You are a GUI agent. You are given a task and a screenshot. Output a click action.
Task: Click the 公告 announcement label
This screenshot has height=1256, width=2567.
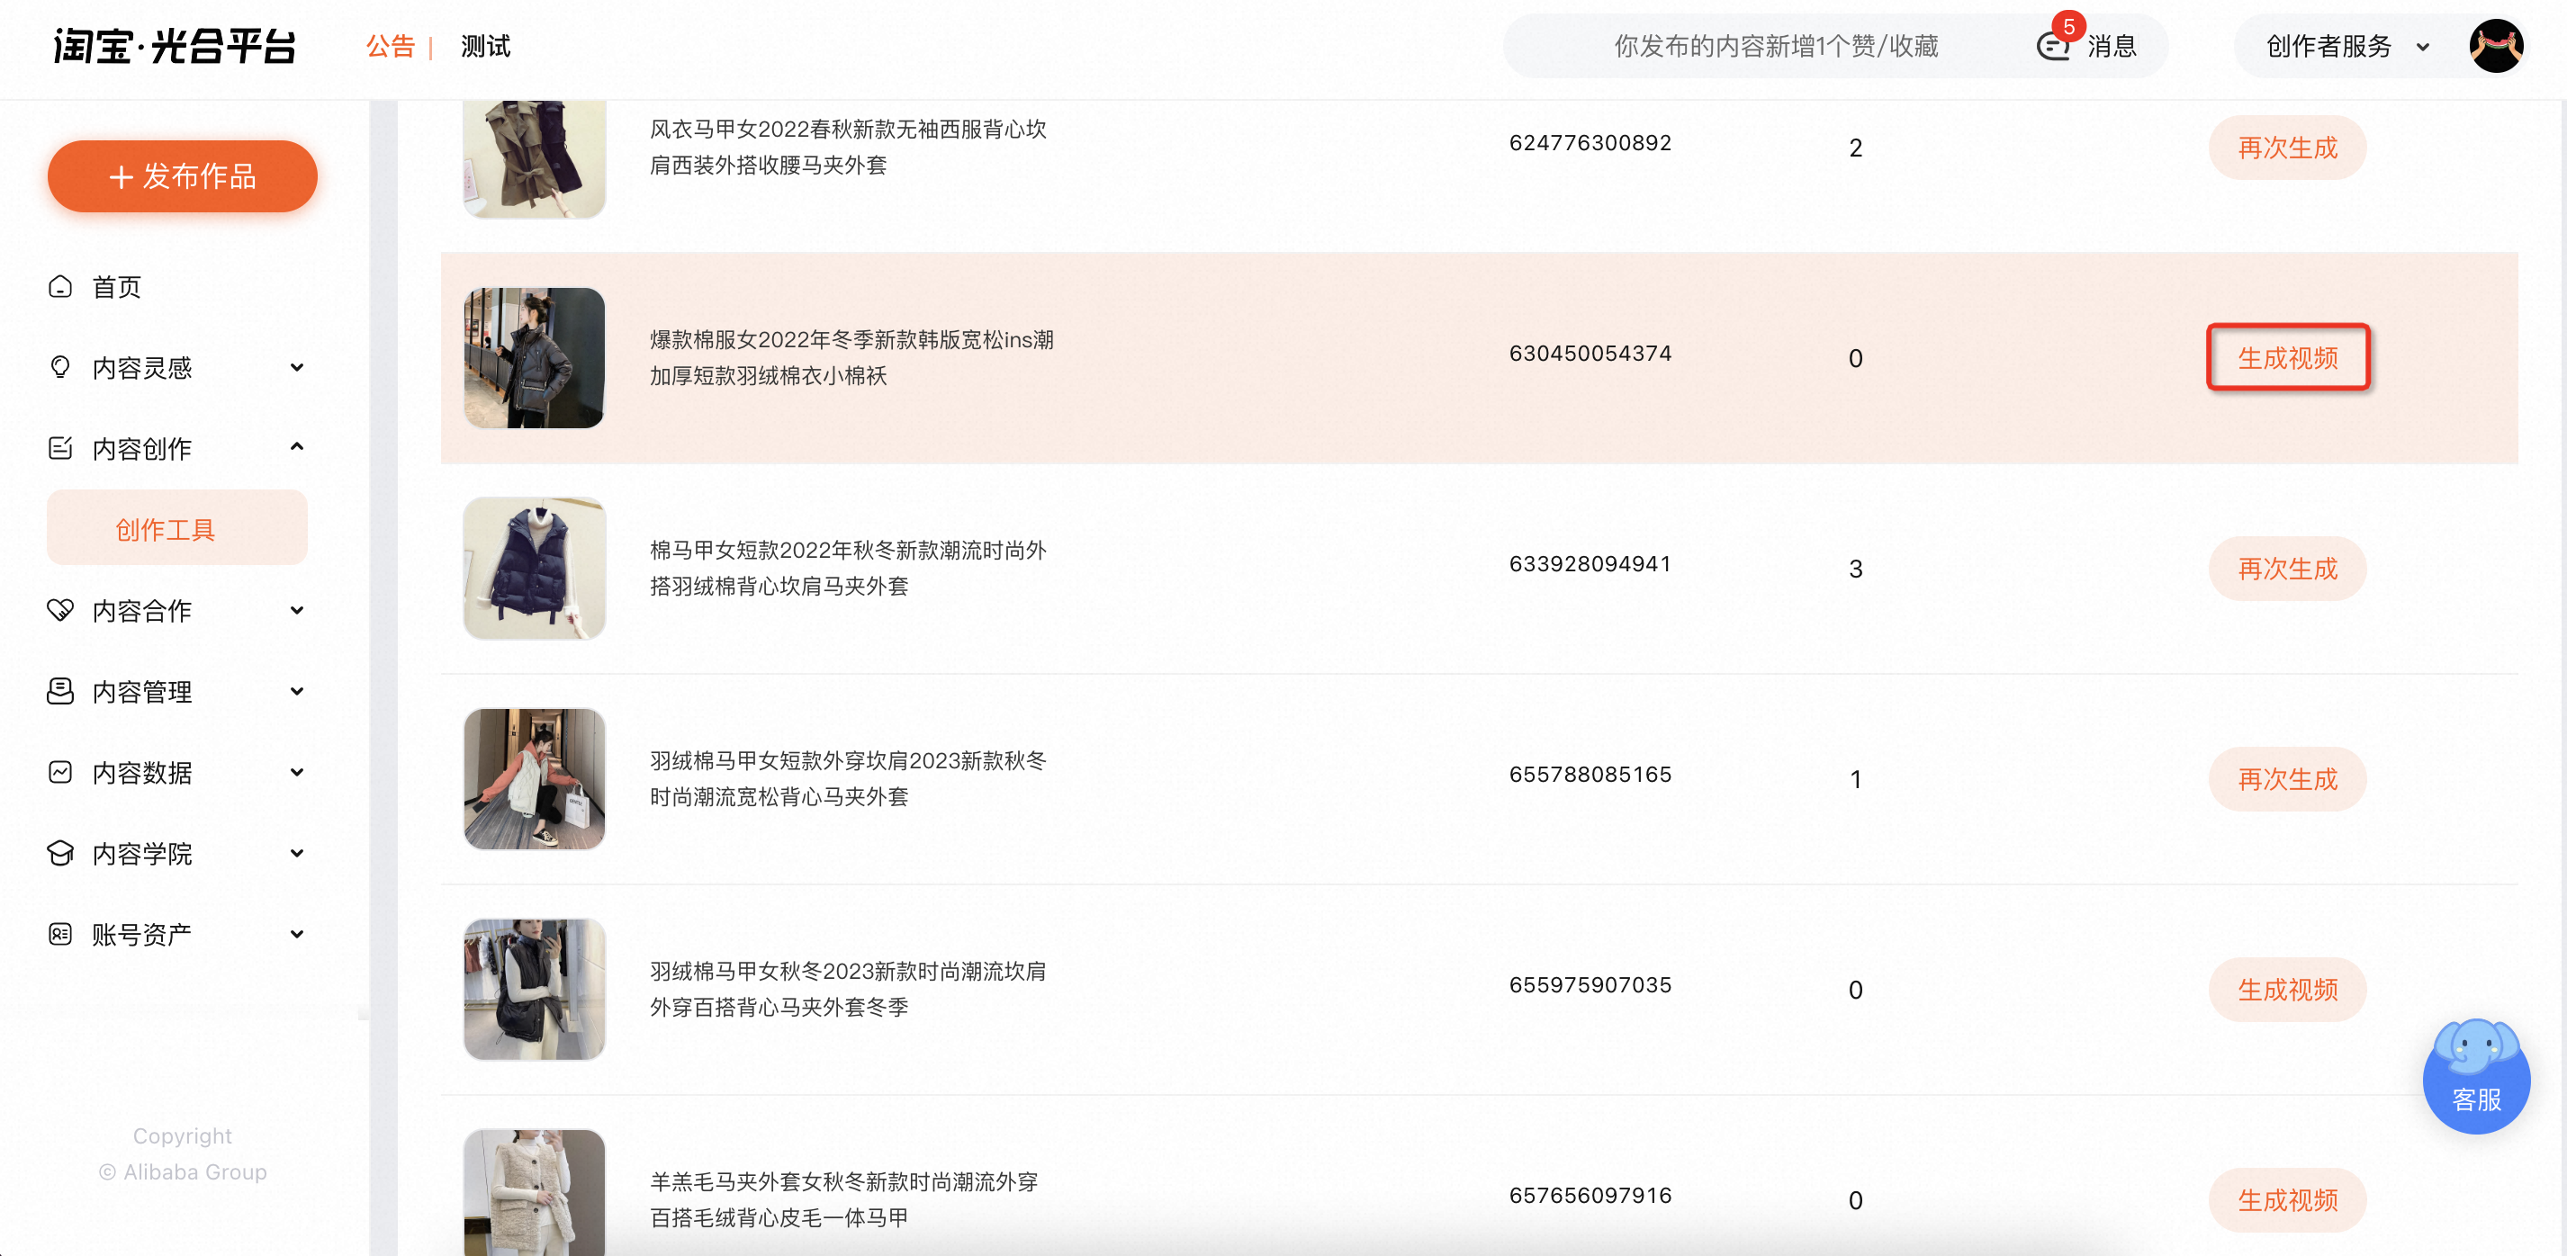(x=390, y=46)
